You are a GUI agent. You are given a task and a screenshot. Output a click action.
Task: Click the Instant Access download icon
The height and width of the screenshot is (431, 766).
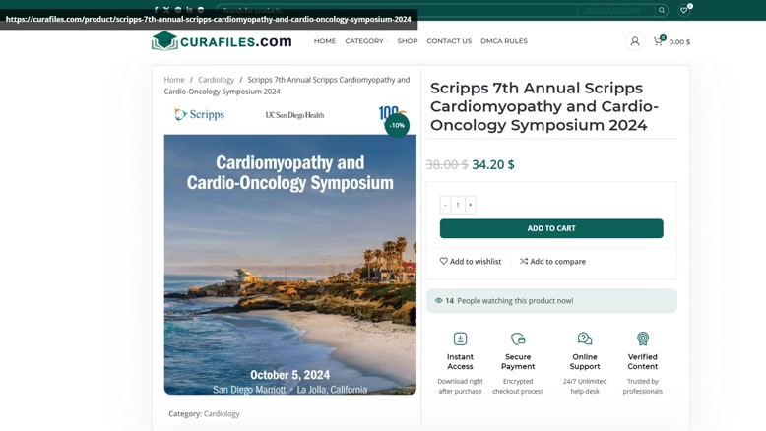click(460, 339)
